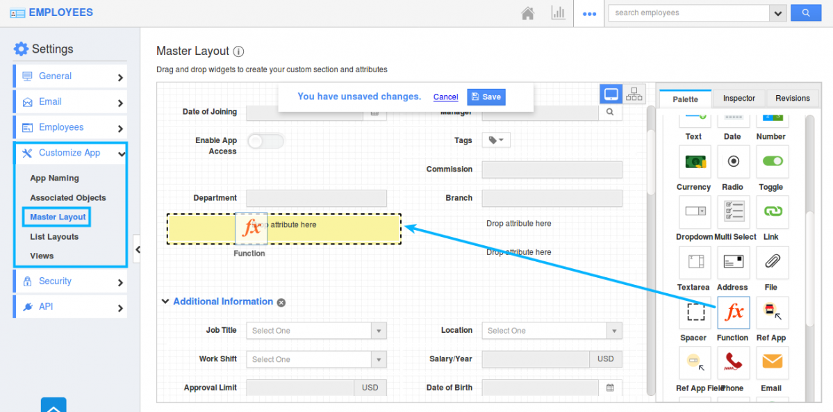Click Cancel to discard changes

click(445, 97)
